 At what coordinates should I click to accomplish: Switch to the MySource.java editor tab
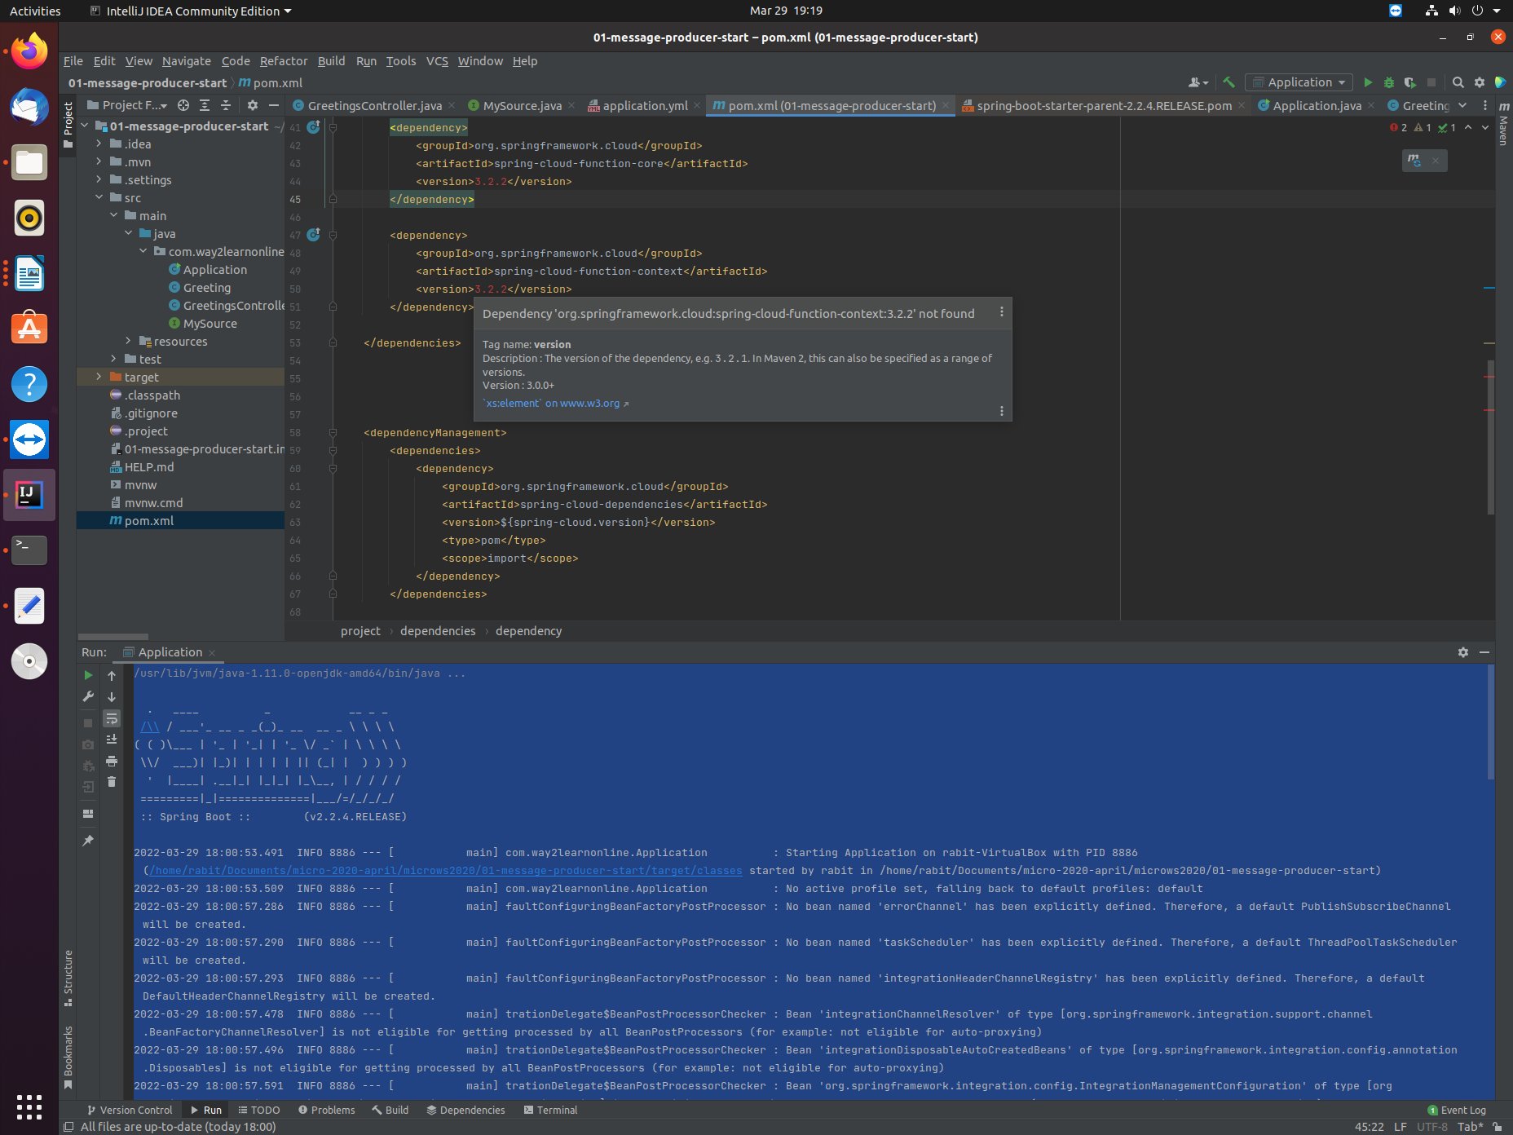click(522, 106)
